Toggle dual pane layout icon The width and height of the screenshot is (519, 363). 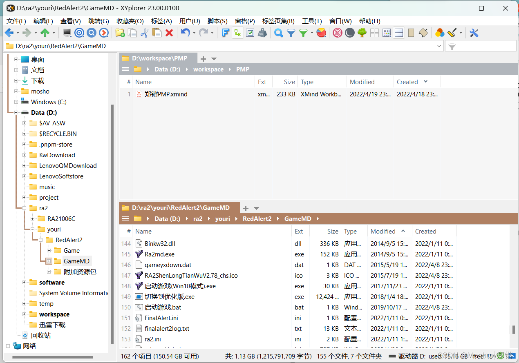pyautogui.click(x=399, y=33)
